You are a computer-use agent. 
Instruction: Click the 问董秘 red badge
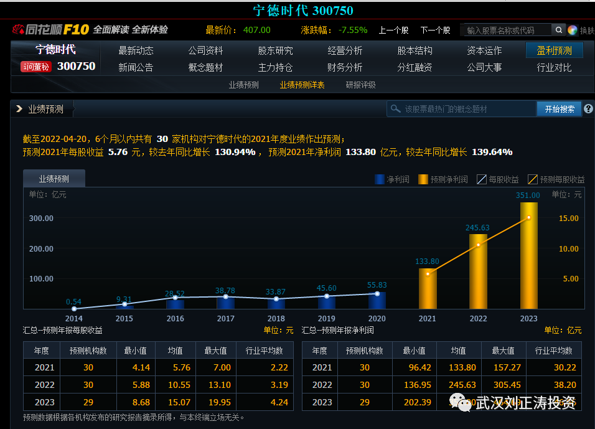pos(35,67)
